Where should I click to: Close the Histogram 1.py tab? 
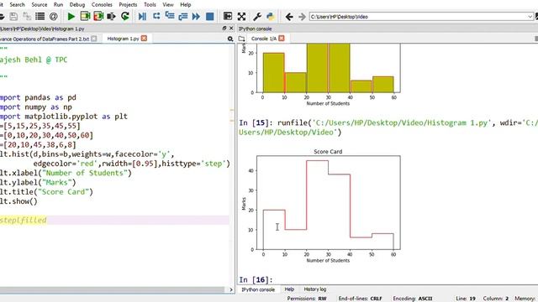tap(144, 39)
